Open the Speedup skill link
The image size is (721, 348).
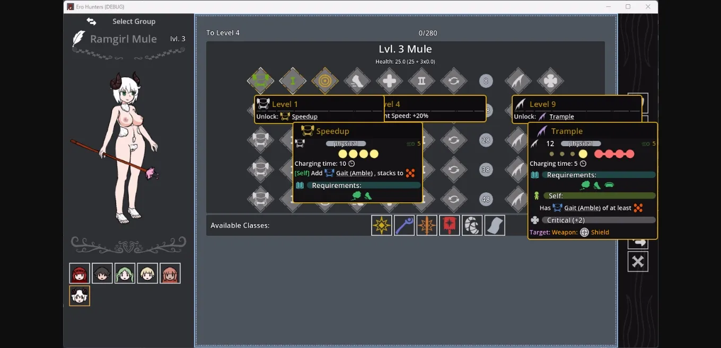click(x=304, y=116)
